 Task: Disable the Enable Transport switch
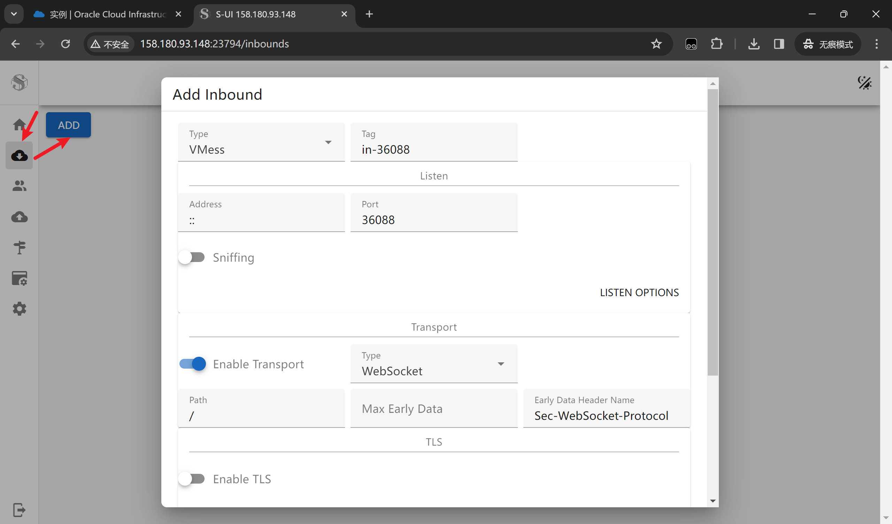[x=193, y=364]
